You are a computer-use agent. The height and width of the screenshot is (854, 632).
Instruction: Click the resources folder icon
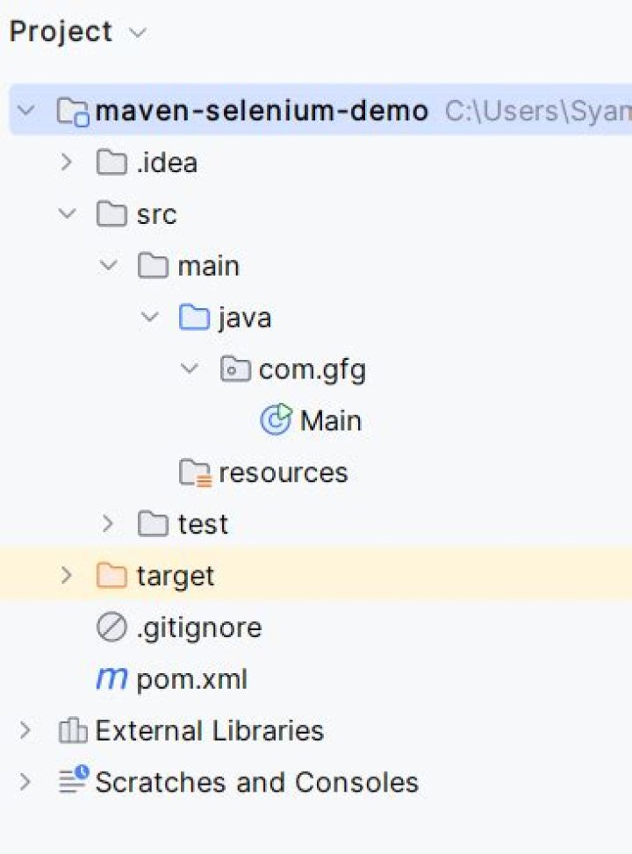click(x=195, y=472)
